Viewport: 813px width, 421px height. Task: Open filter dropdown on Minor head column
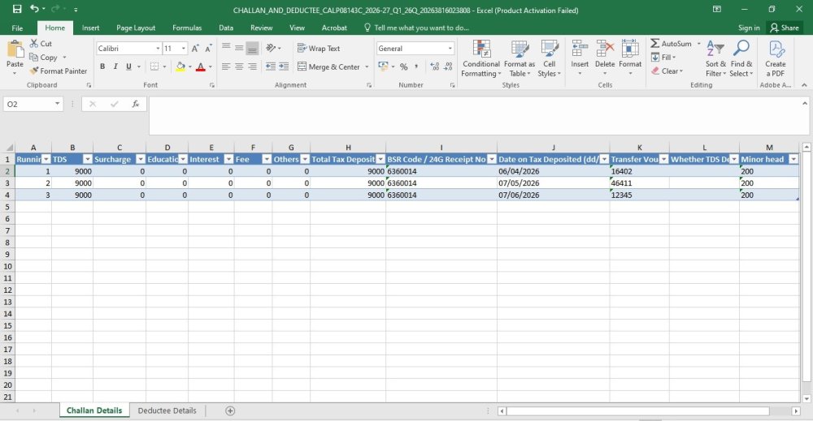[x=793, y=159]
